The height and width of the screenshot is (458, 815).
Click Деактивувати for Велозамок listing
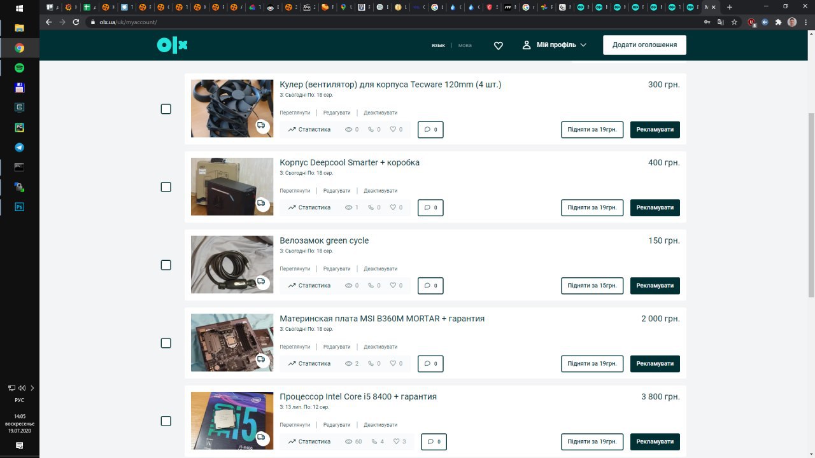(381, 268)
